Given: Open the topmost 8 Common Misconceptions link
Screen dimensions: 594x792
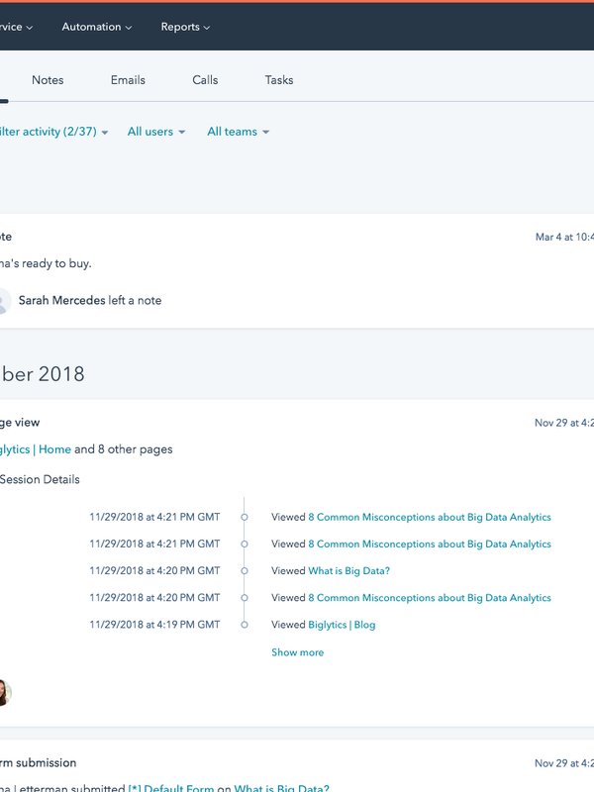Looking at the screenshot, I should [429, 517].
